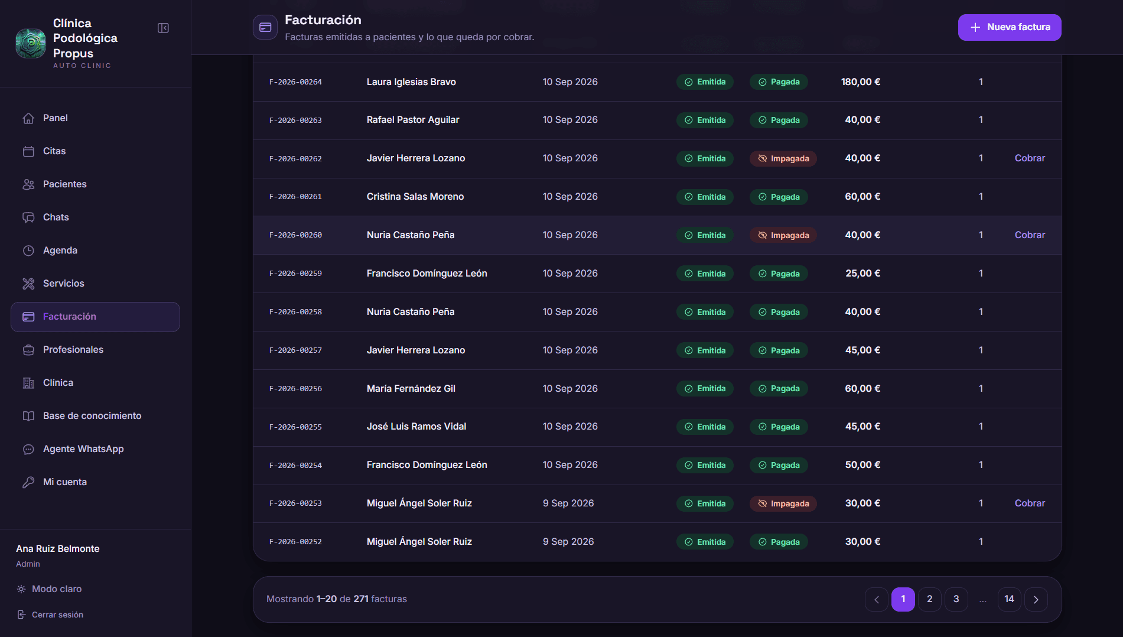
Task: Click the Cerrar sesión logout icon
Action: click(x=21, y=615)
